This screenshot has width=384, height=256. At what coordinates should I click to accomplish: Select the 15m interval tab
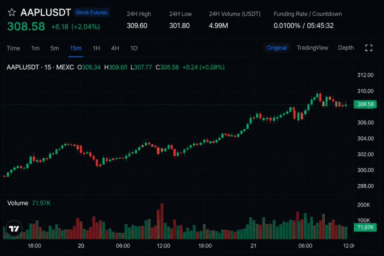coord(76,48)
